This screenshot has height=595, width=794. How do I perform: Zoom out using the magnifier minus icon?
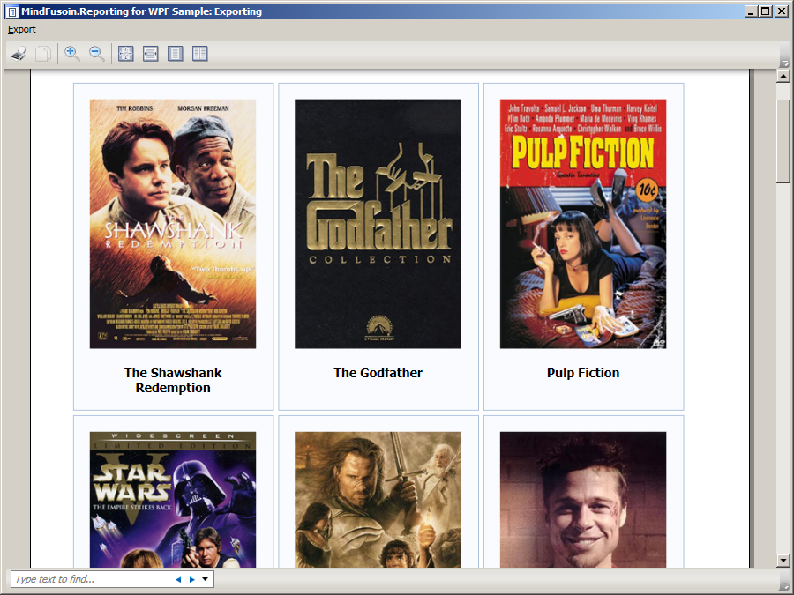(97, 54)
